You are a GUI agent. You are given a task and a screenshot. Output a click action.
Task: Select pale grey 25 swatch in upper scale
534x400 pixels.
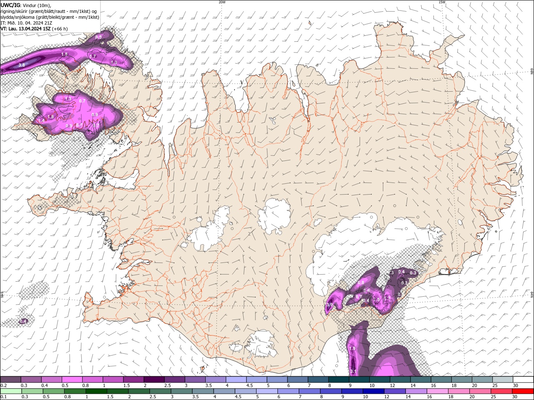[x=503, y=380]
